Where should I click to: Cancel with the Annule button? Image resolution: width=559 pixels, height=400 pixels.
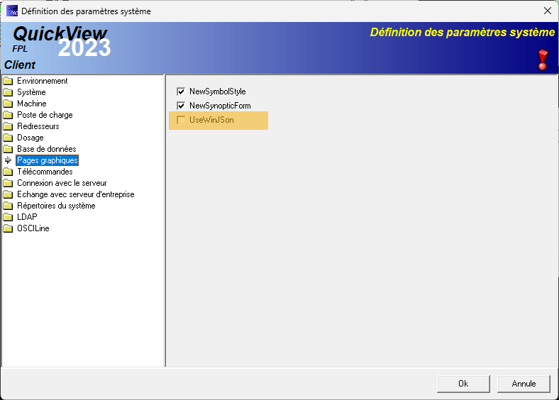pos(524,384)
